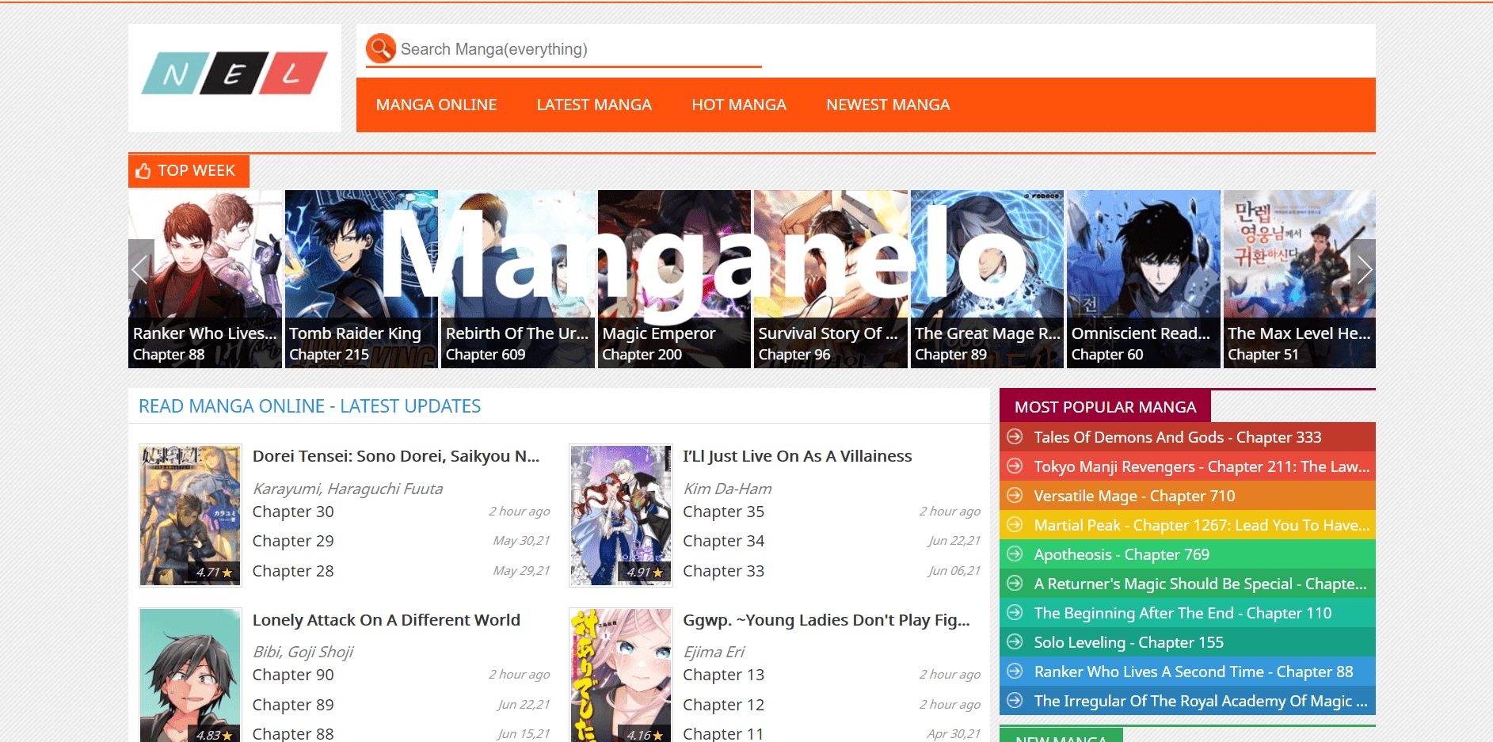Open Dorei Tensei cover thumbnail
Screen dimensions: 1493x742
click(x=190, y=515)
